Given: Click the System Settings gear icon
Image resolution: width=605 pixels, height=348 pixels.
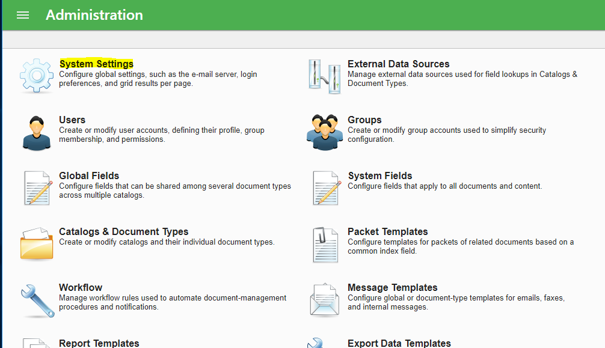Looking at the screenshot, I should tap(37, 76).
